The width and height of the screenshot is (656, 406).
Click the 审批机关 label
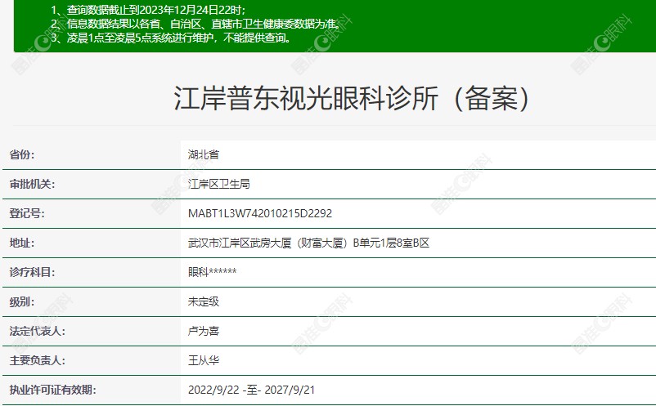(x=32, y=184)
